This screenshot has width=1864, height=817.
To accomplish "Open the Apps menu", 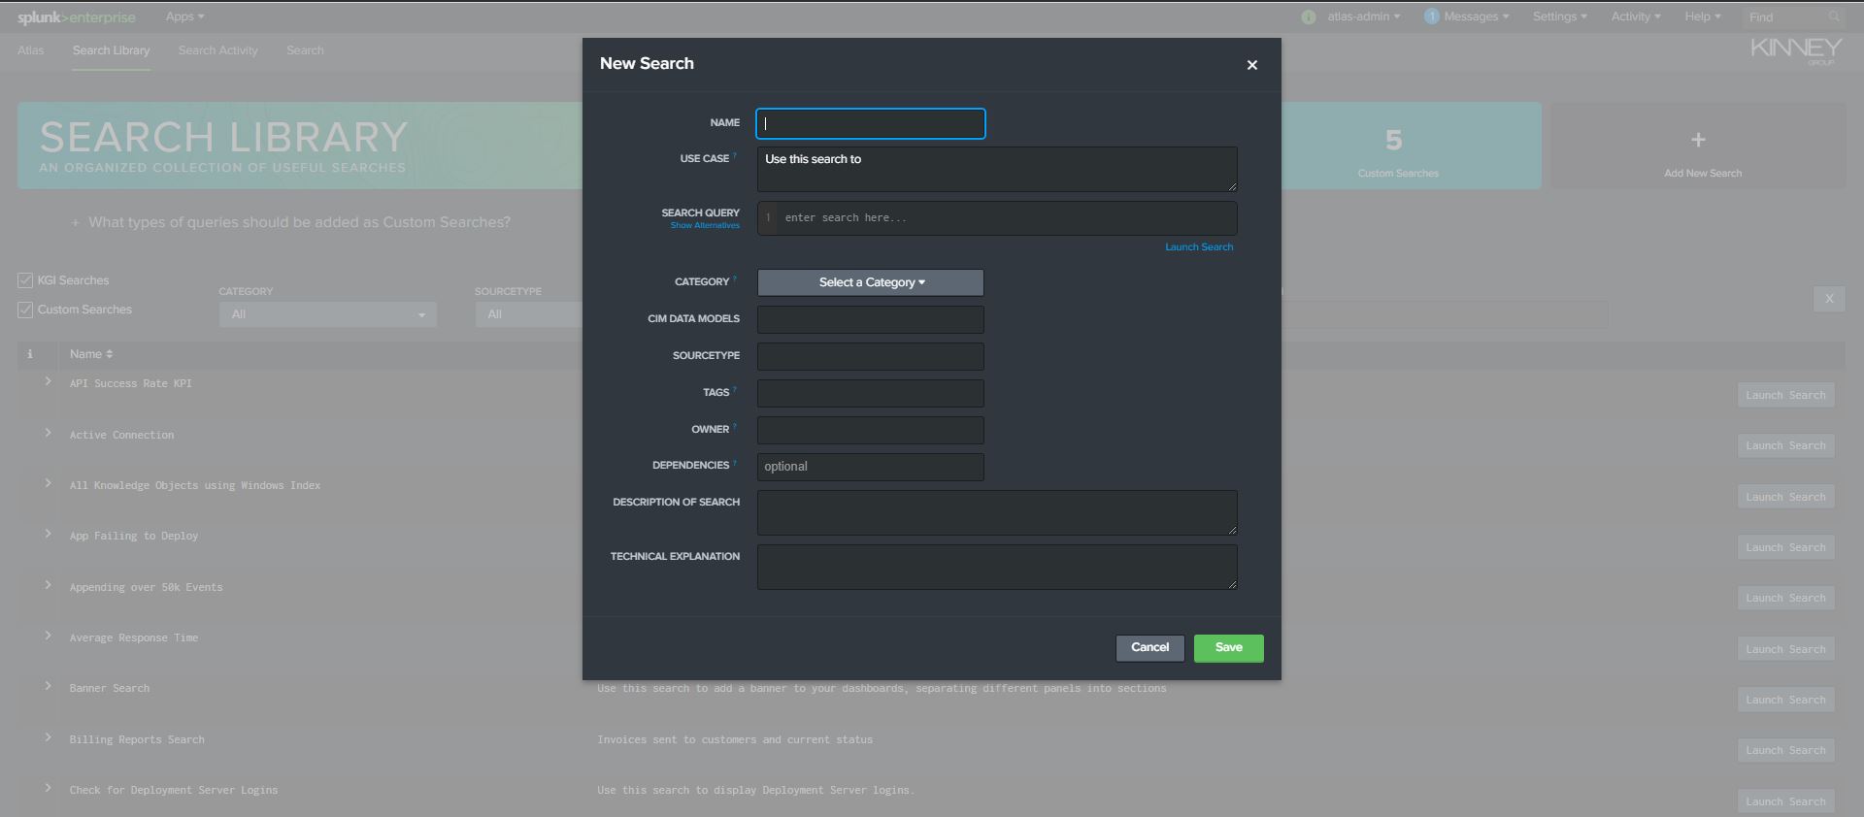I will (184, 16).
